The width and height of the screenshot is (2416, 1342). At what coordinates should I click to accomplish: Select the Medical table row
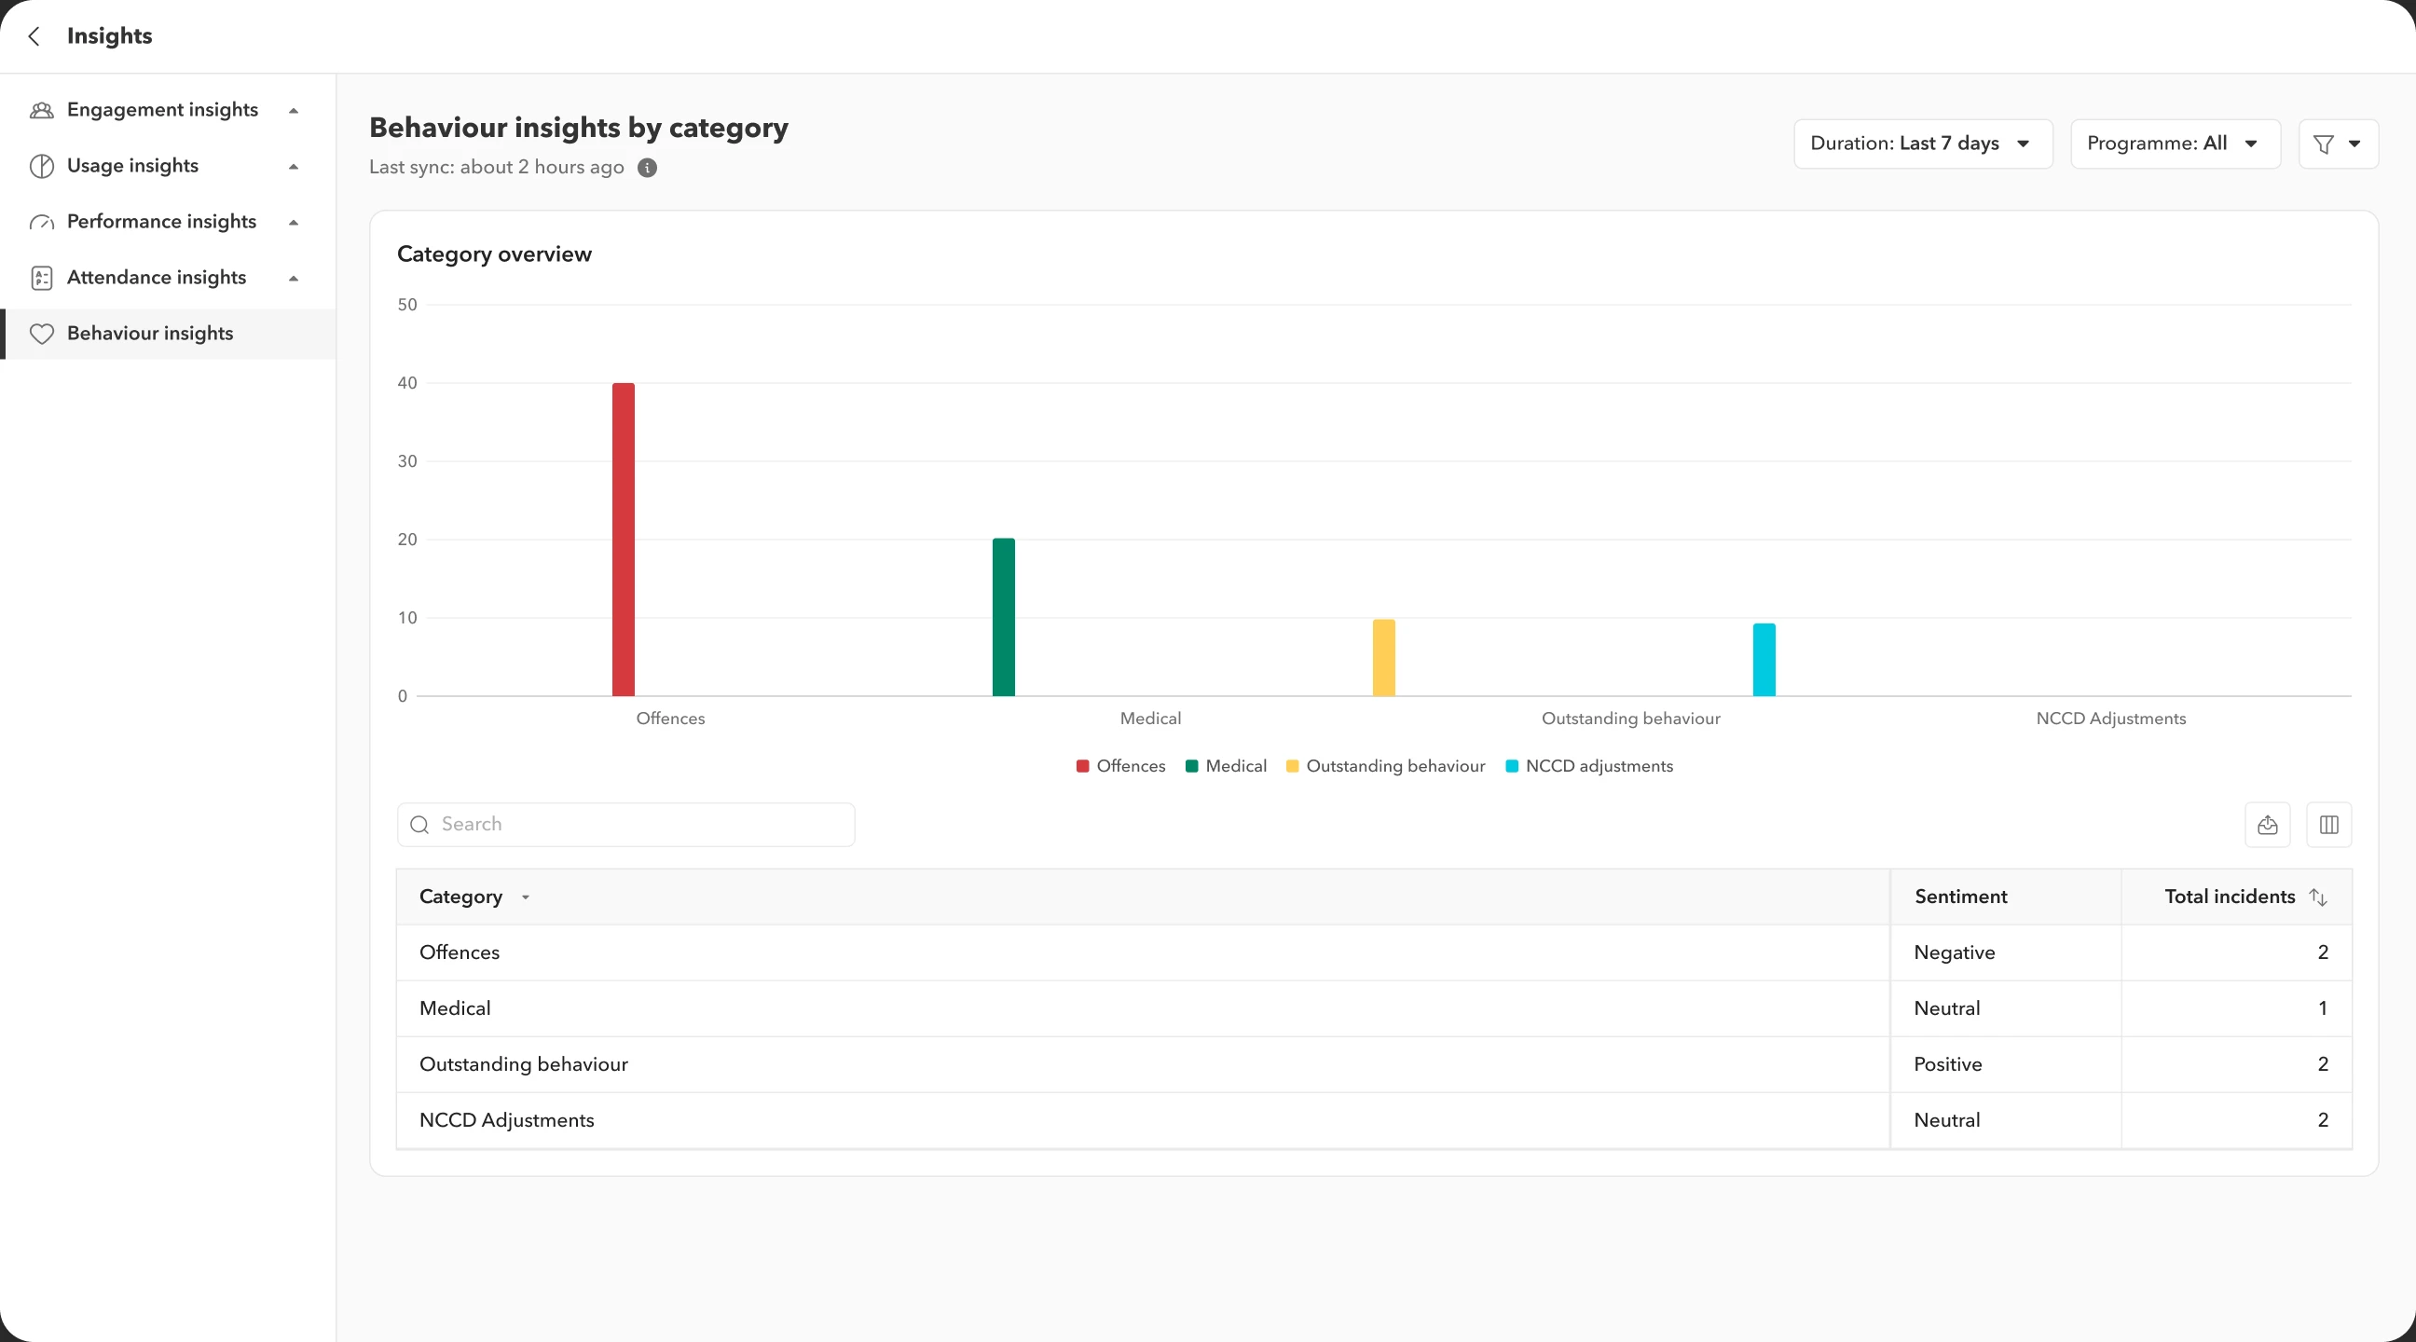[x=1374, y=1009]
